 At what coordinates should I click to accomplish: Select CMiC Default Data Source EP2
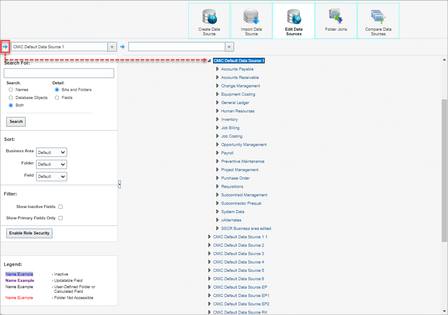tap(241, 304)
